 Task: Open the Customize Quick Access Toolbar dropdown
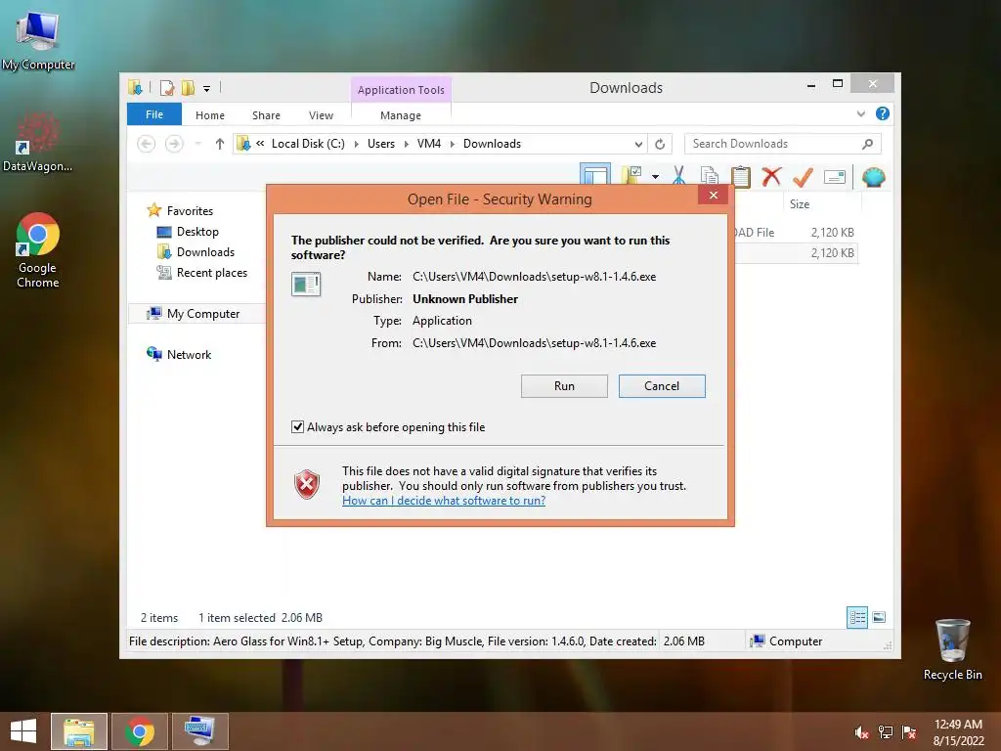[207, 89]
